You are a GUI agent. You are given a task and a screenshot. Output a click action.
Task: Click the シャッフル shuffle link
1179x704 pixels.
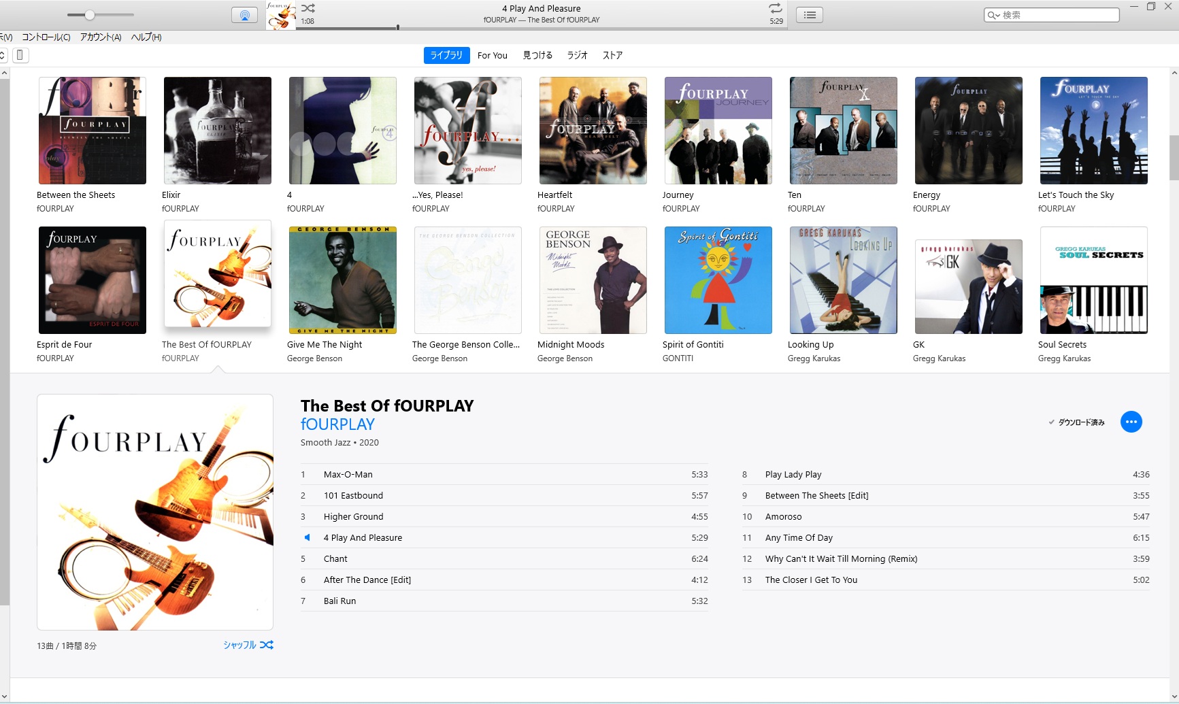coord(248,645)
